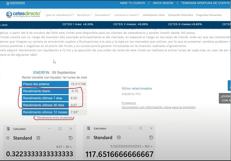Image resolution: width=231 pixels, height=161 pixels.
Task: Open hamburger menu in left Calculator
Action: (8, 138)
